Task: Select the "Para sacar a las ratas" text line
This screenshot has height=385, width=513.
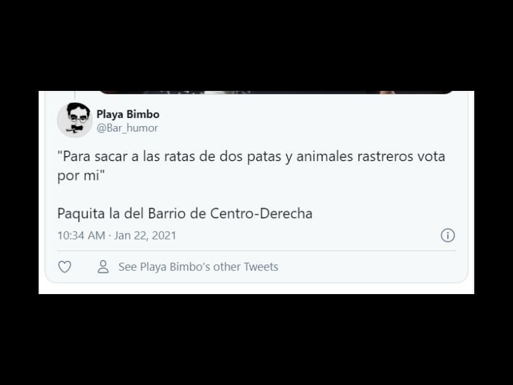Action: [x=251, y=156]
